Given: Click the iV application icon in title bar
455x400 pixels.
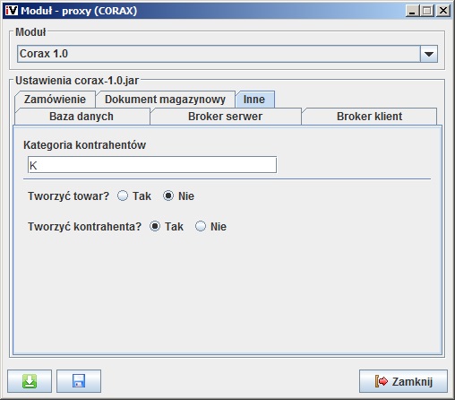Looking at the screenshot, I should [12, 11].
